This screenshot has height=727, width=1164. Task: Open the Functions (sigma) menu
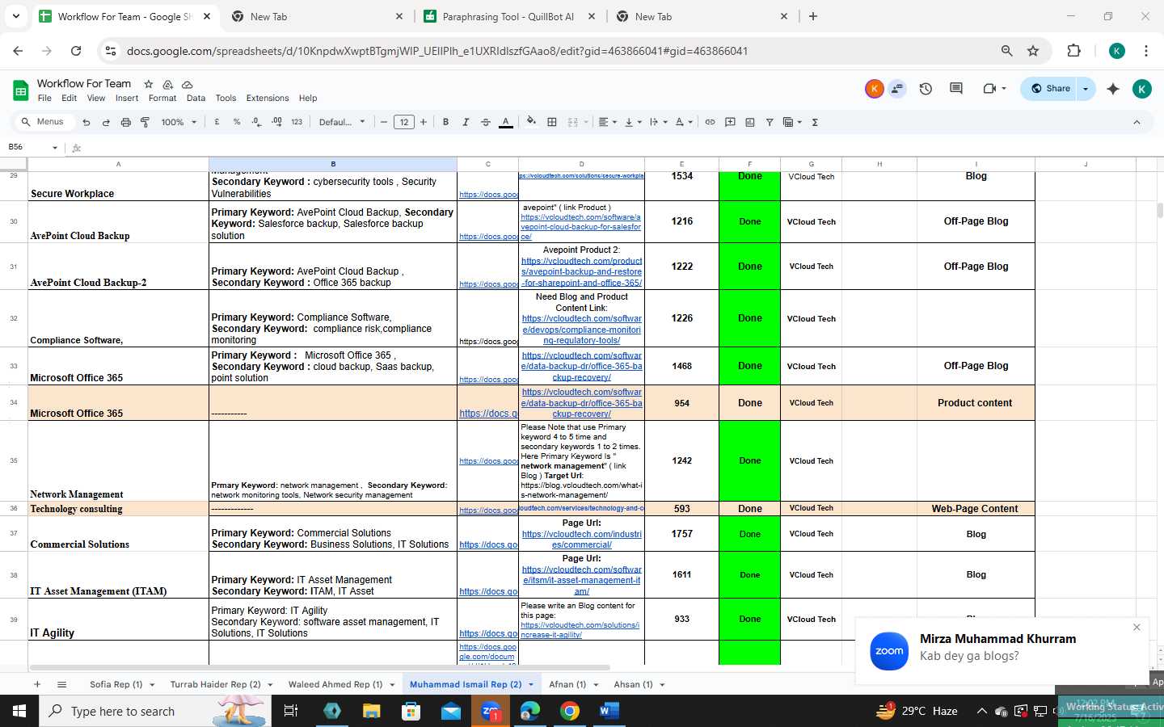tap(815, 122)
